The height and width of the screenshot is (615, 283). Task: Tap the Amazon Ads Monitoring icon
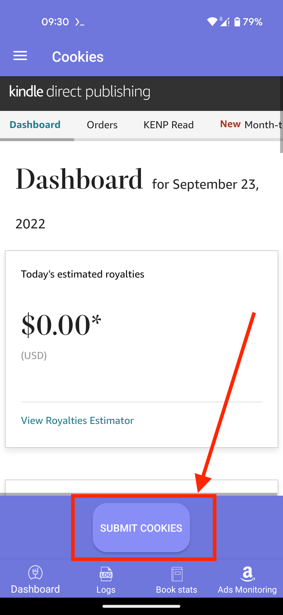click(x=247, y=574)
